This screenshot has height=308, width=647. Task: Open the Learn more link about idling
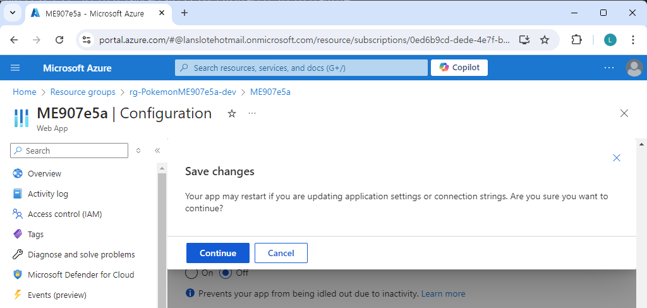click(444, 293)
